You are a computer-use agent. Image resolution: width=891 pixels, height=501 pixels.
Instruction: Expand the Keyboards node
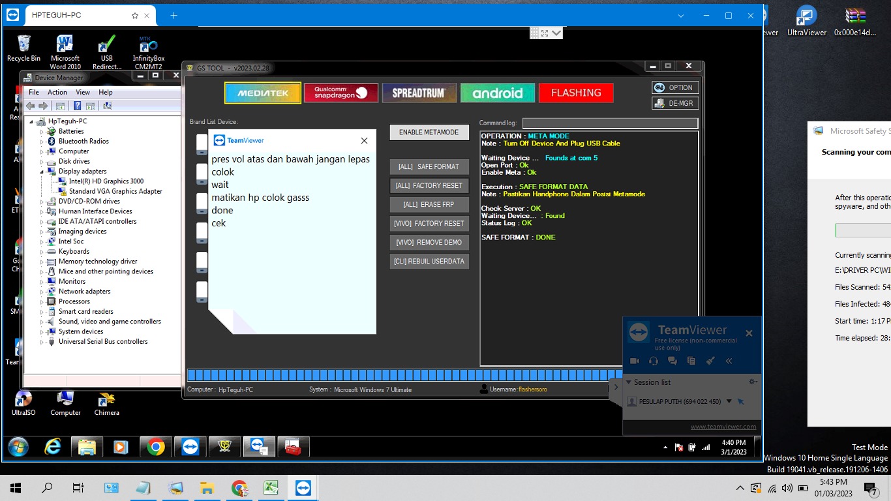click(x=41, y=251)
